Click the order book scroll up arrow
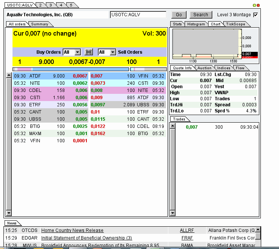Image resolution: width=279 pixels, height=249 pixels. point(9,75)
